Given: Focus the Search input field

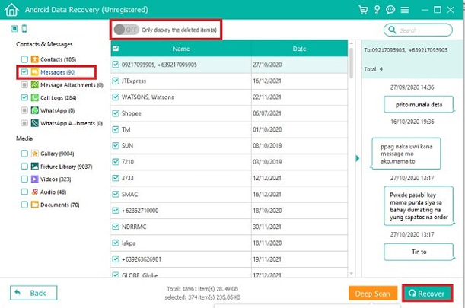Looking at the screenshot, I should (418, 30).
